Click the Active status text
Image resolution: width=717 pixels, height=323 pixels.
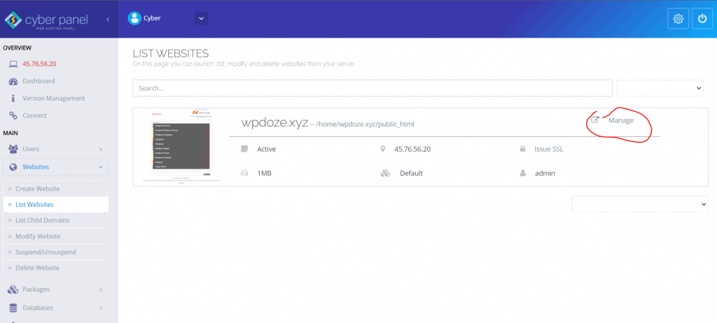point(267,149)
